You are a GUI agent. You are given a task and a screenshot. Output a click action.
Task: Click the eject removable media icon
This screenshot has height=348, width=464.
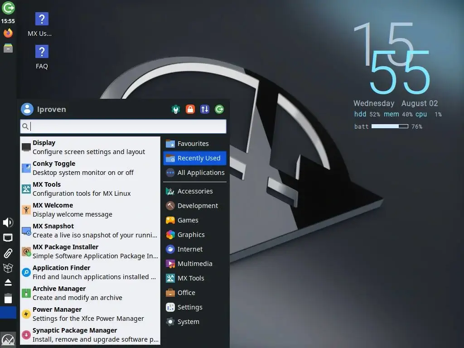8,282
